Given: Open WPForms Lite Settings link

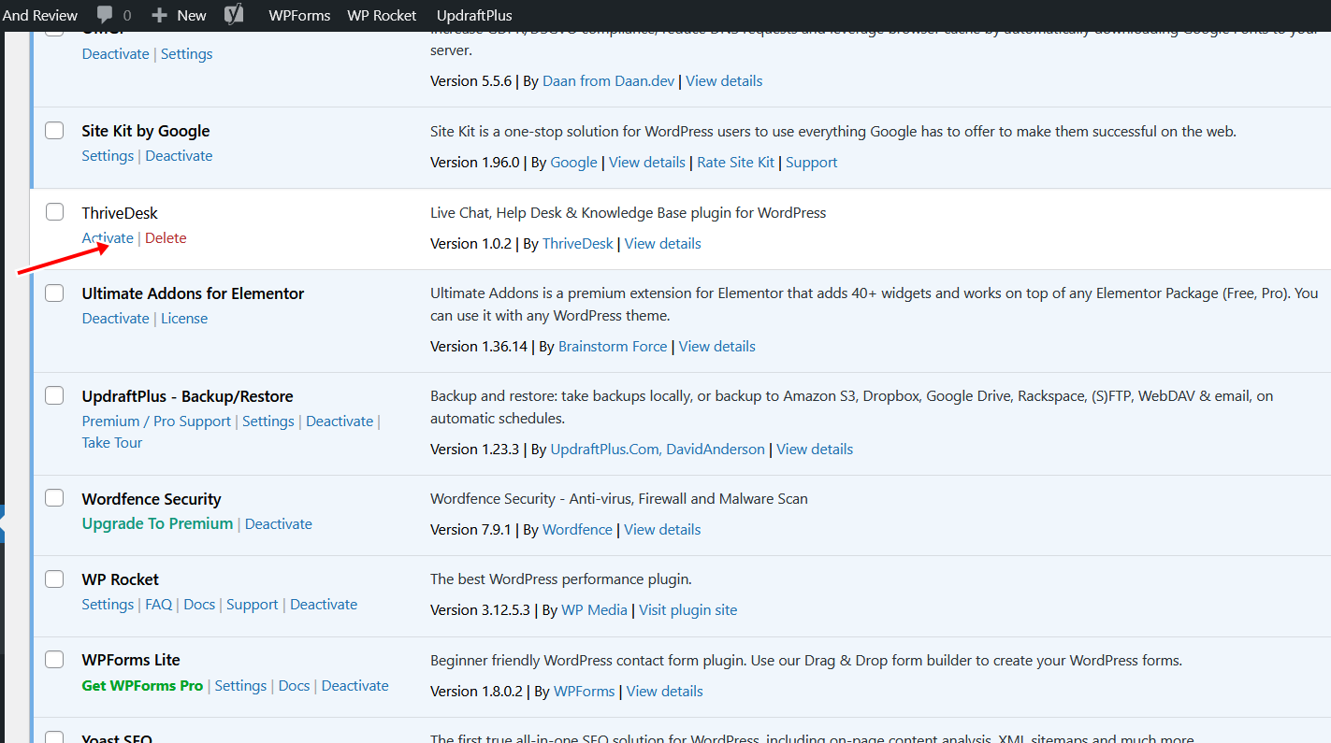Looking at the screenshot, I should [x=240, y=686].
